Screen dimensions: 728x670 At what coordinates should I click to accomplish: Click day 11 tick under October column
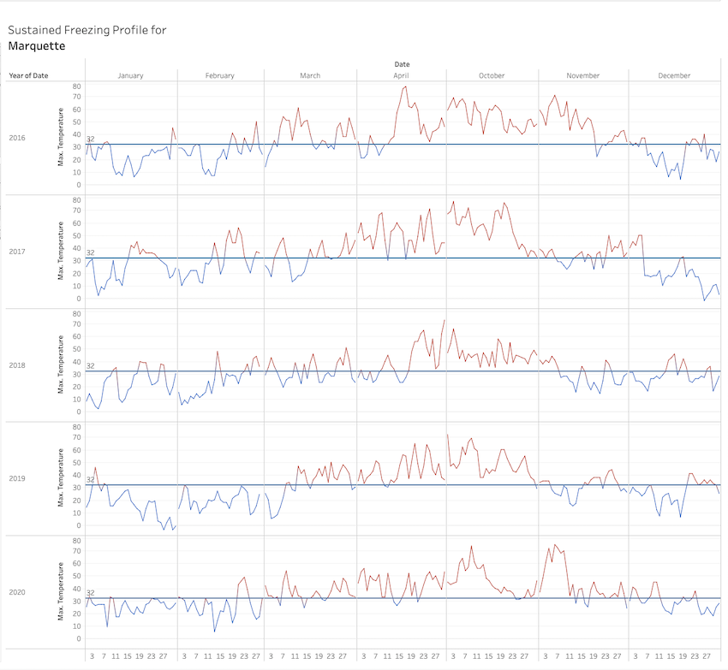(477, 656)
